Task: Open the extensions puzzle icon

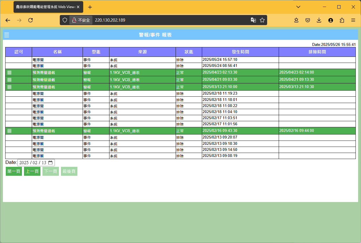Action: pos(342,20)
